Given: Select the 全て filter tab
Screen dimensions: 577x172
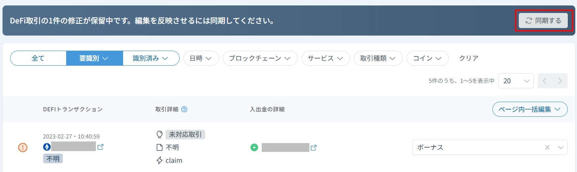Looking at the screenshot, I should (38, 59).
